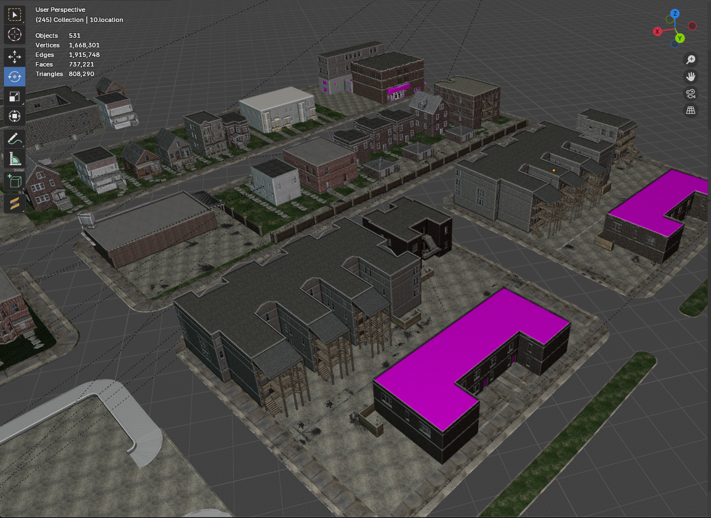Image resolution: width=711 pixels, height=518 pixels.
Task: Click the 'Objects' statistics label
Action: pyautogui.click(x=46, y=36)
